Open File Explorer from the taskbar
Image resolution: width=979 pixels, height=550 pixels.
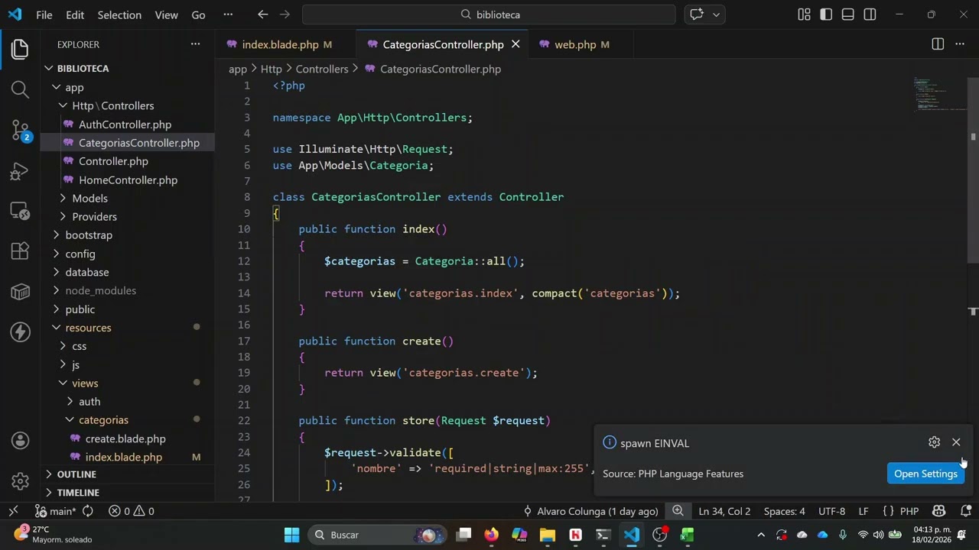click(x=547, y=535)
